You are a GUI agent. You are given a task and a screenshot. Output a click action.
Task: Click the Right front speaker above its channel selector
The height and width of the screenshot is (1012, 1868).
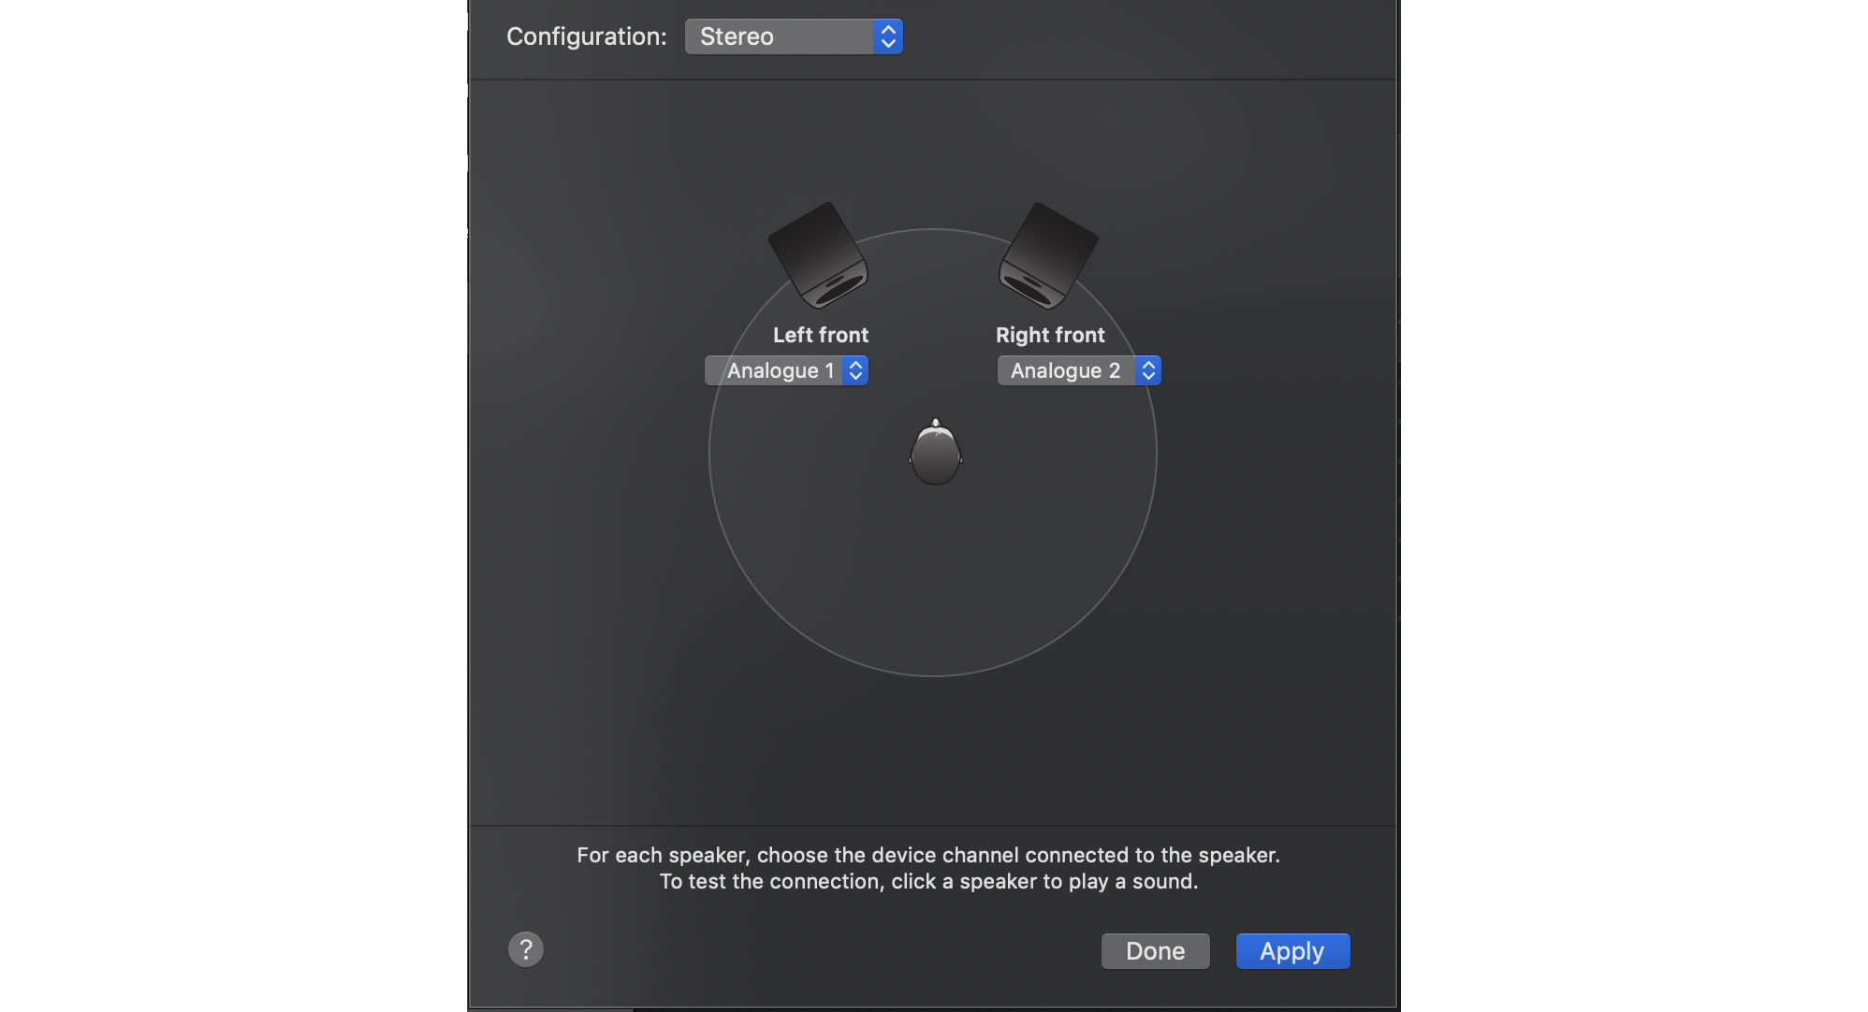click(1050, 253)
